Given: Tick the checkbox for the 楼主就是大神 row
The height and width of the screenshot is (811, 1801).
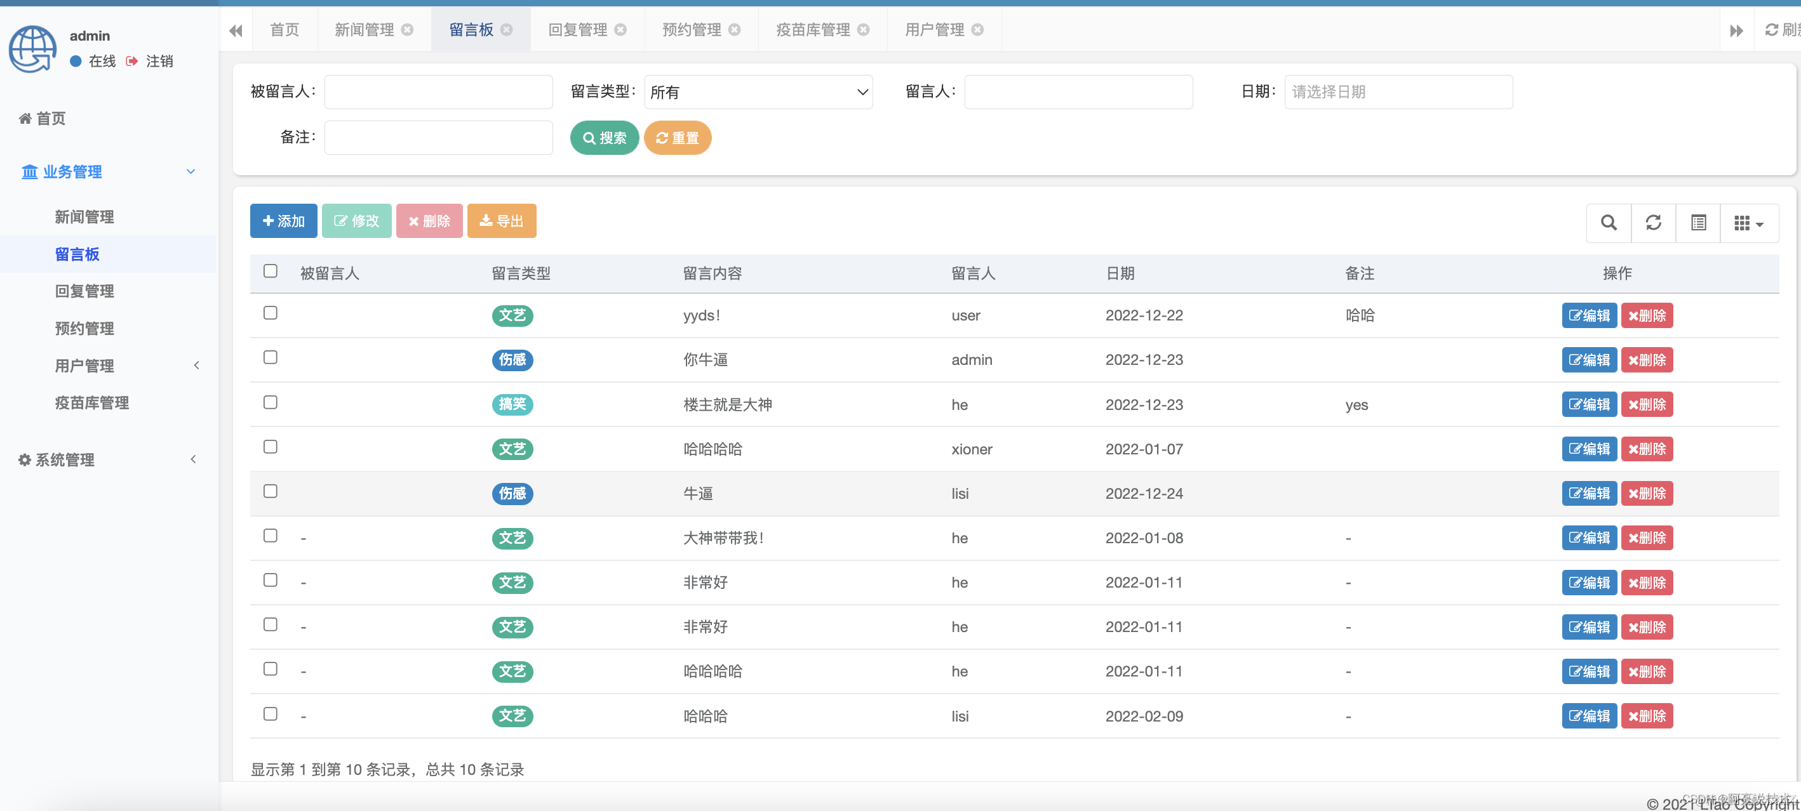Looking at the screenshot, I should click(x=271, y=402).
